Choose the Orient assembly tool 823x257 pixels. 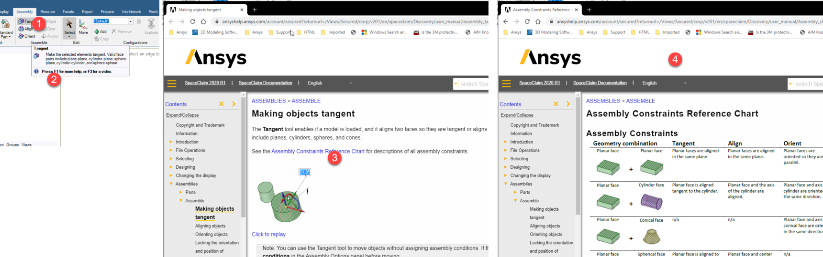27,36
